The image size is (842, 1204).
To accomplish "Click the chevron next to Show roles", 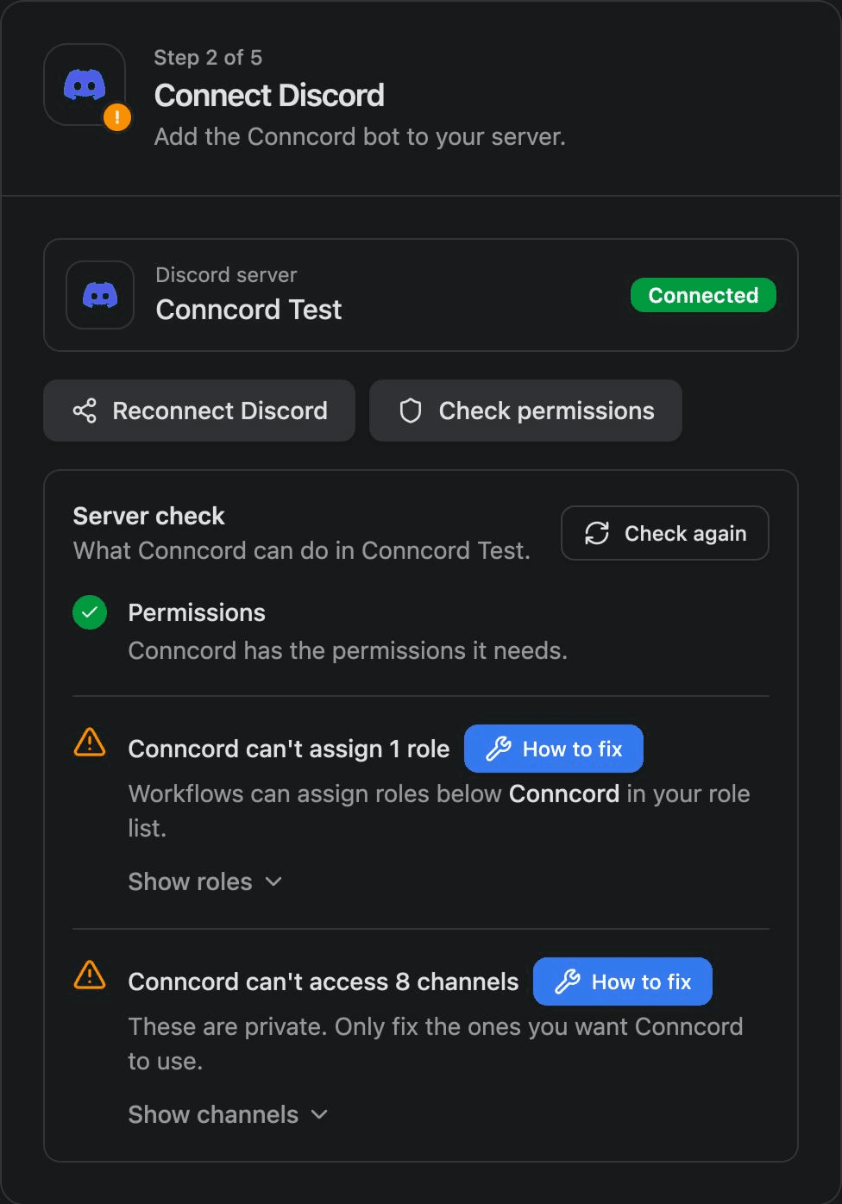I will click(273, 881).
